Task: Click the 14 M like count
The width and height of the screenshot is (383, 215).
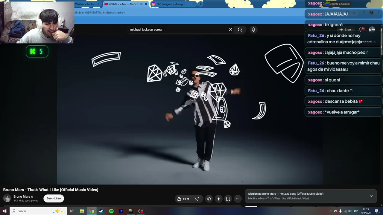Action: (x=186, y=199)
